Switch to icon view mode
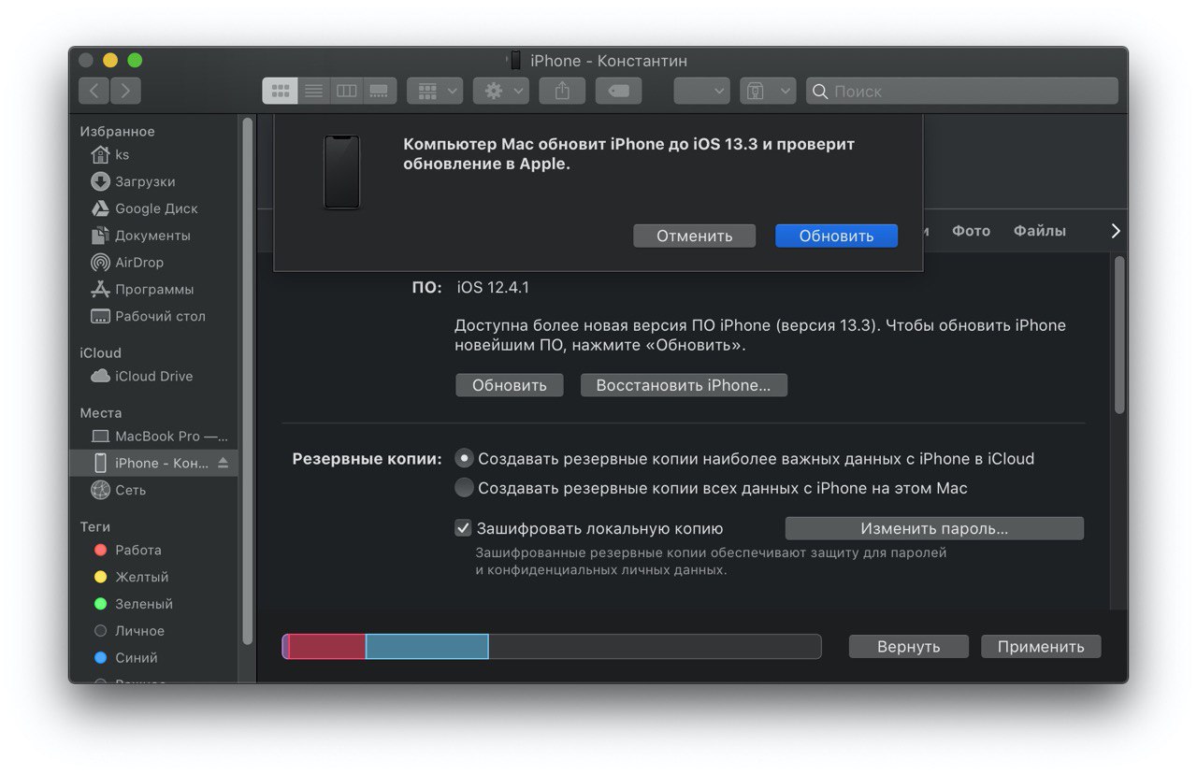Viewport: 1197px width, 774px height. click(280, 91)
